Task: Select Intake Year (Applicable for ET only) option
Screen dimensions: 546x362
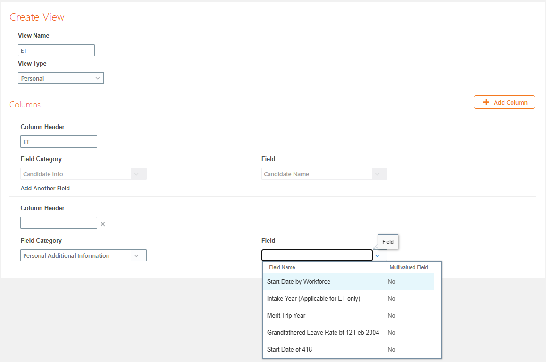Action: point(349,299)
